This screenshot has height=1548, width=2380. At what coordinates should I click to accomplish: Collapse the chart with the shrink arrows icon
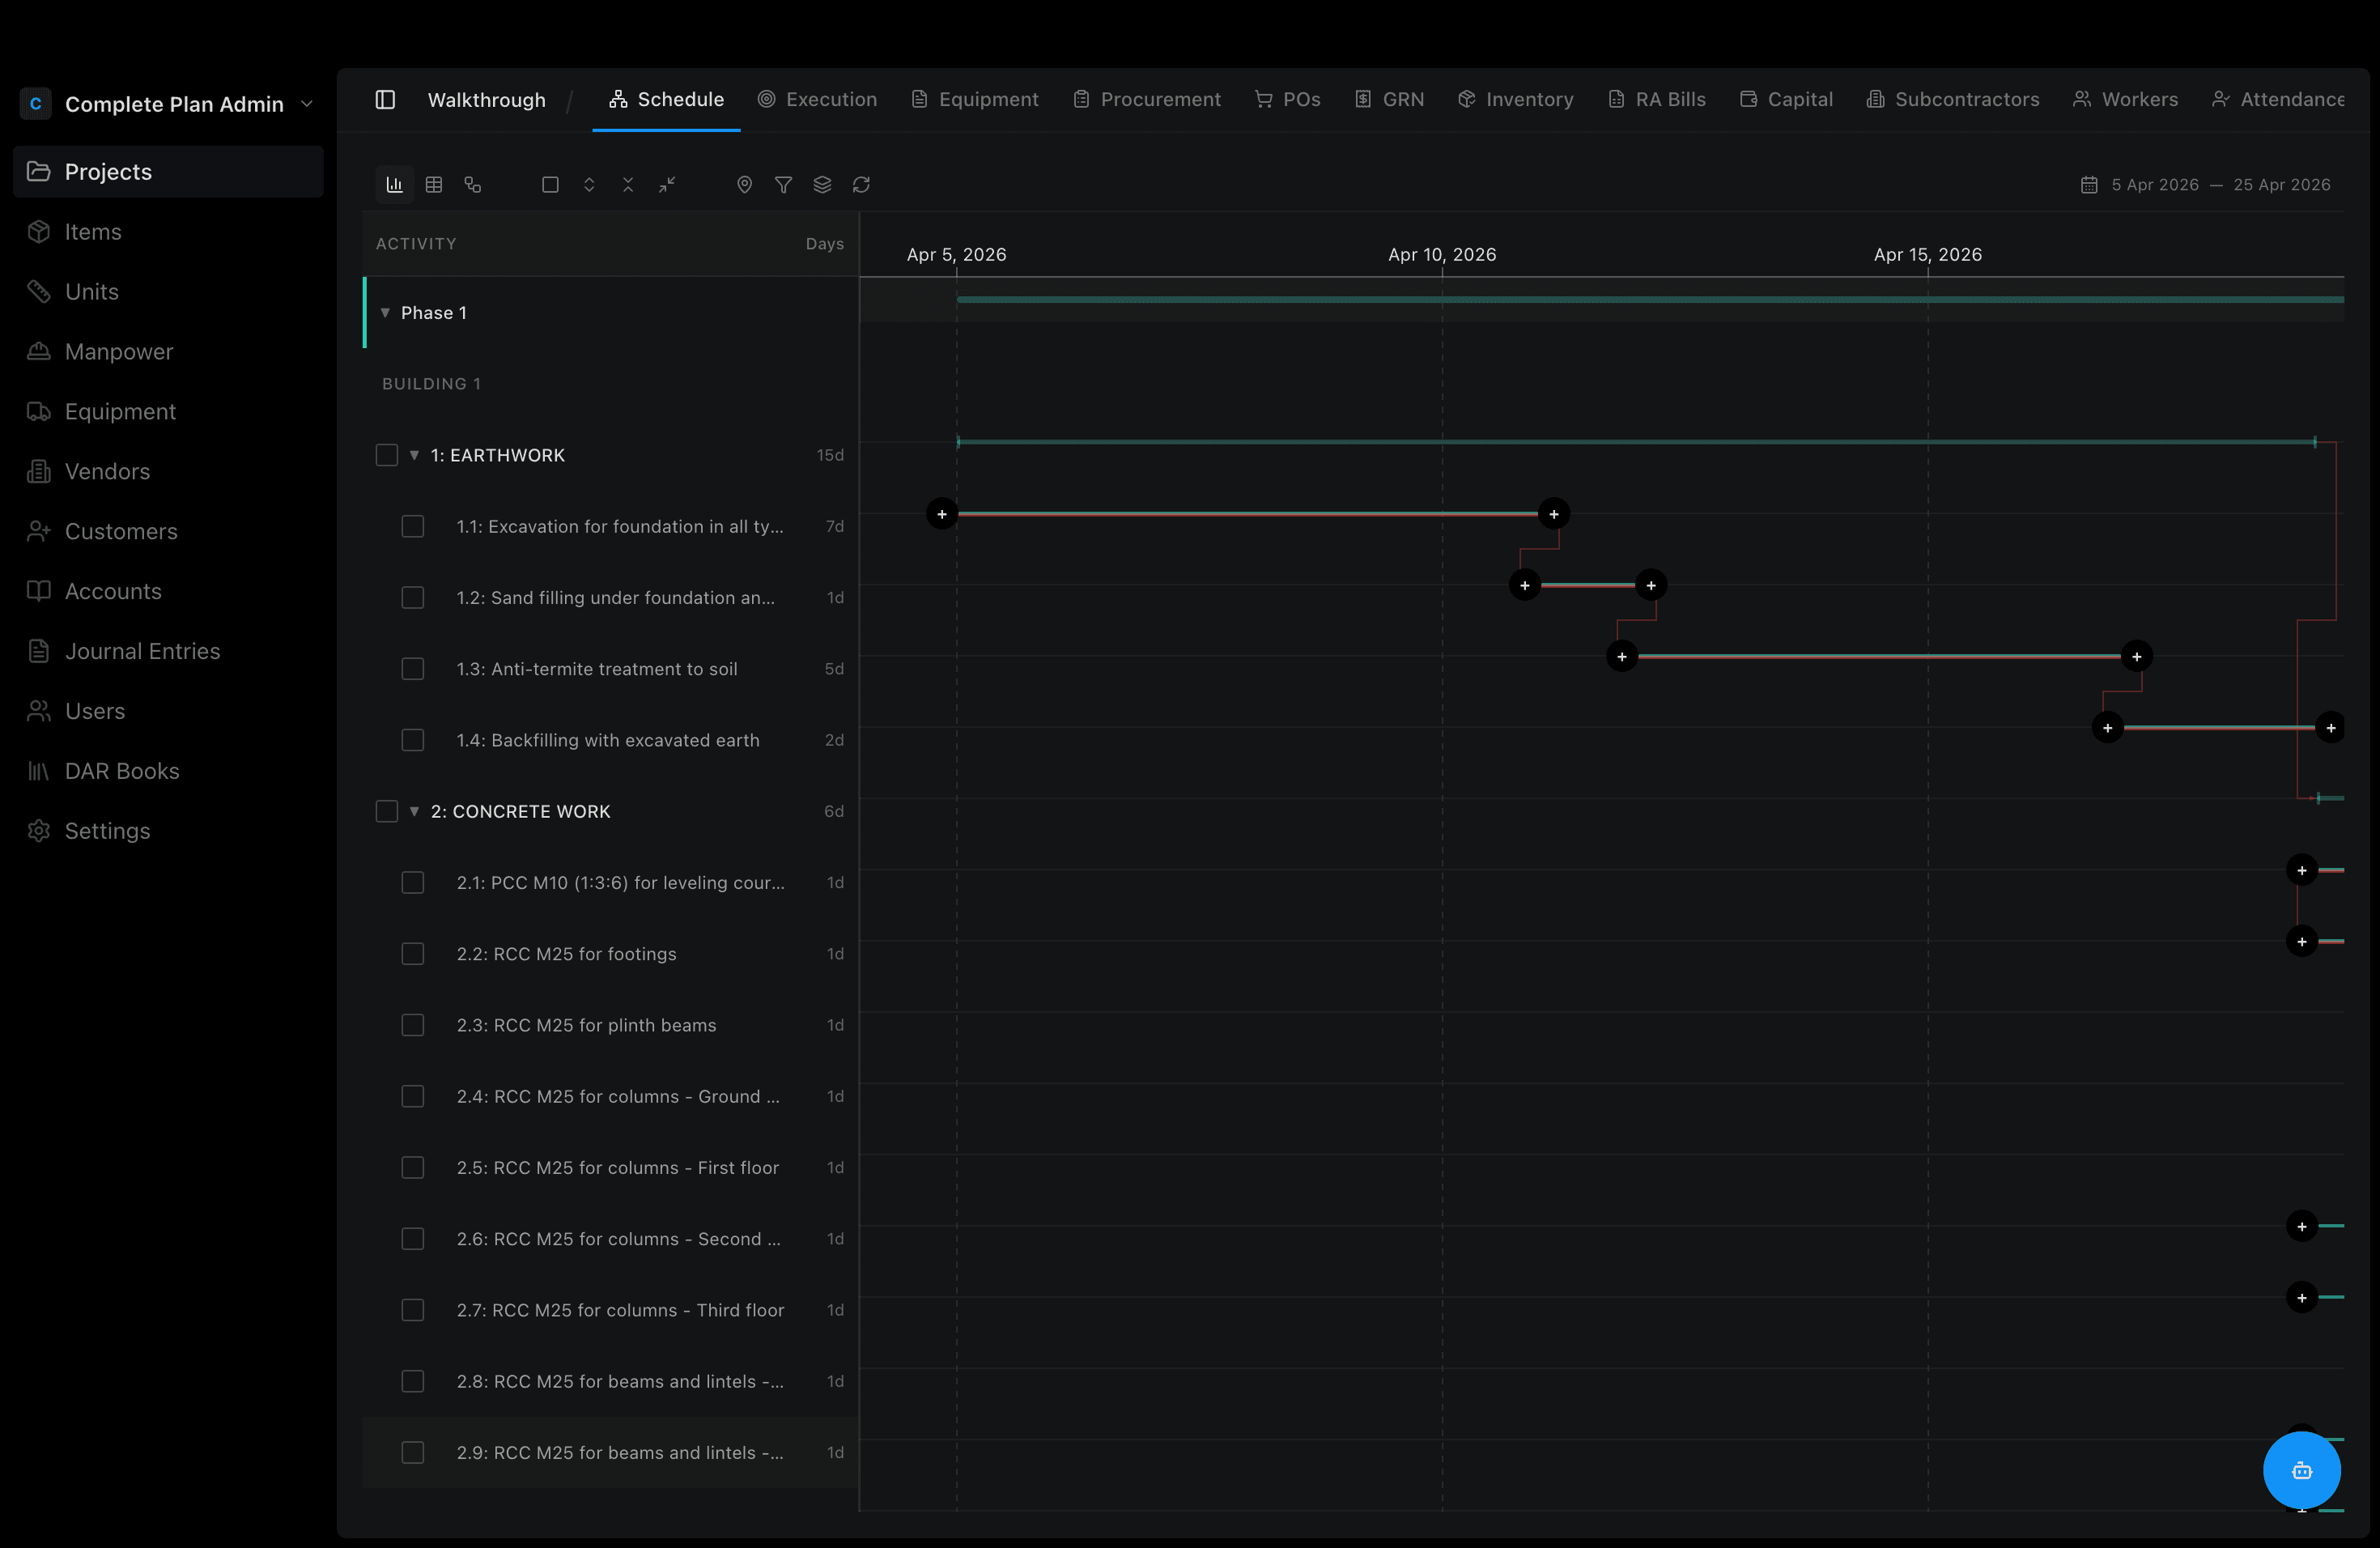(667, 185)
